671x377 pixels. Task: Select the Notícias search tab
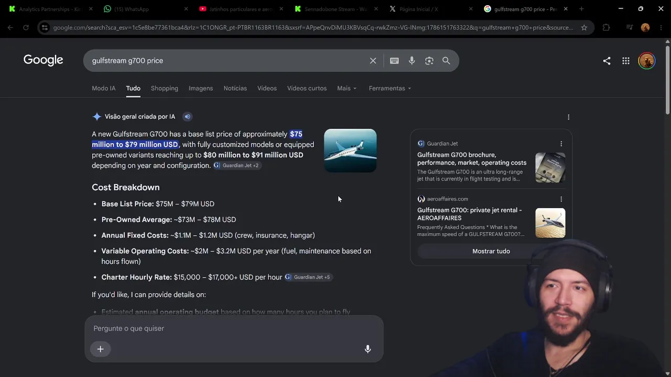click(235, 88)
